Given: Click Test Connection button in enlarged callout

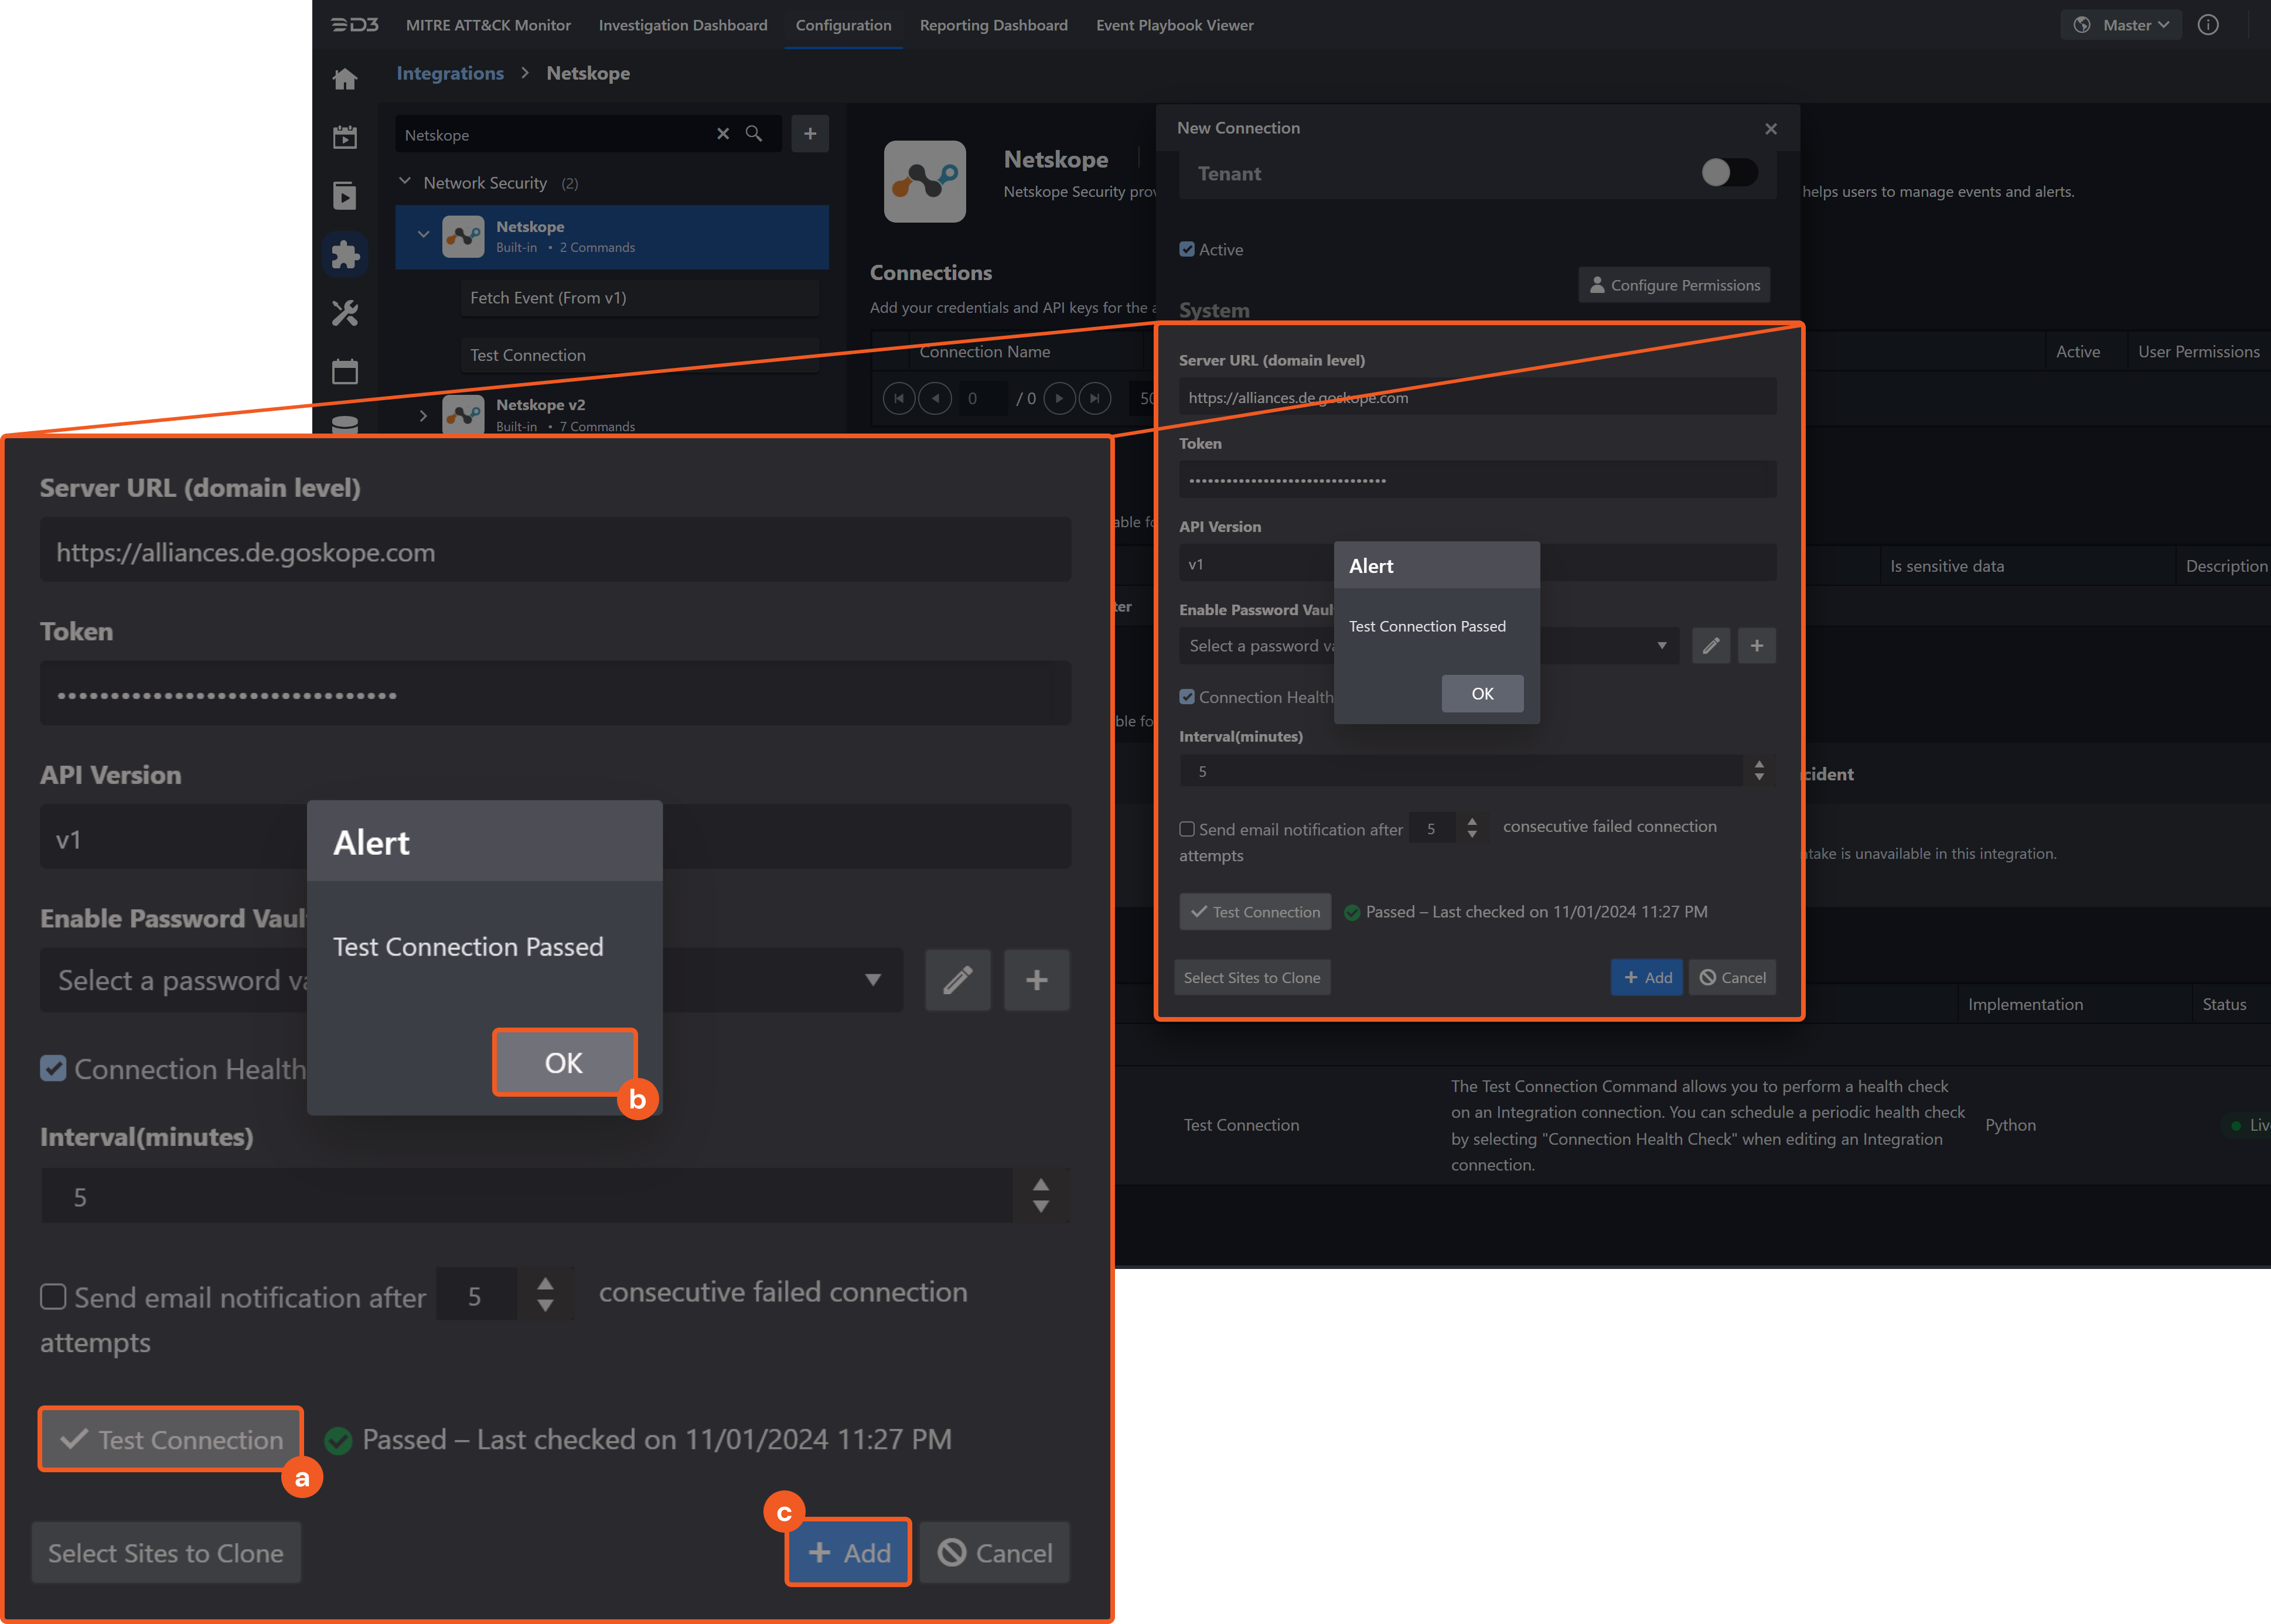Looking at the screenshot, I should click(171, 1439).
